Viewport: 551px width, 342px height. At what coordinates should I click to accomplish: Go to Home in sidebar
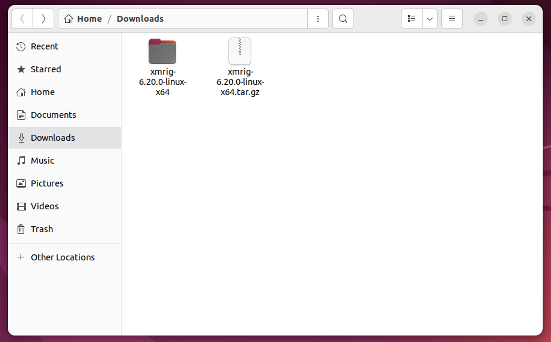pyautogui.click(x=42, y=92)
